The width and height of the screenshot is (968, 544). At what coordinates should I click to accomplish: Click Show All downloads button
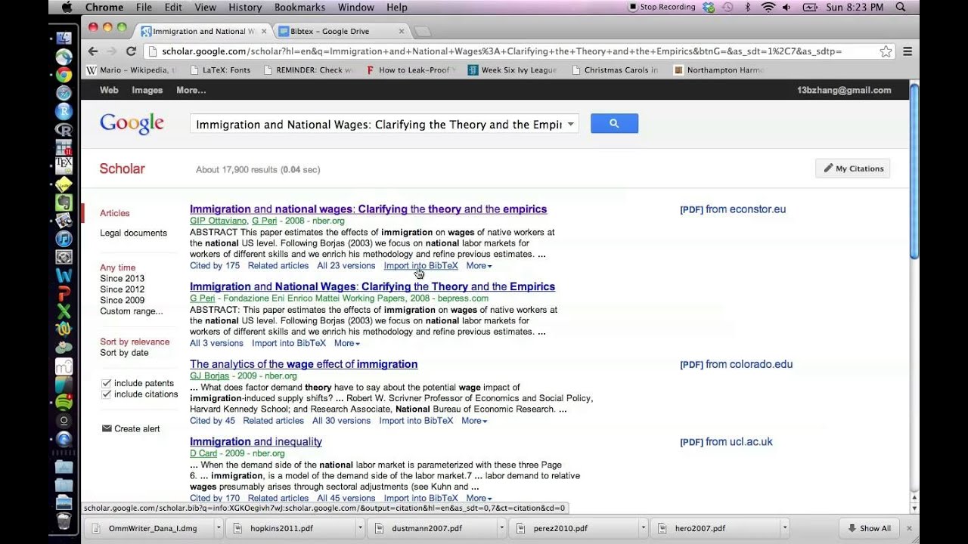869,528
